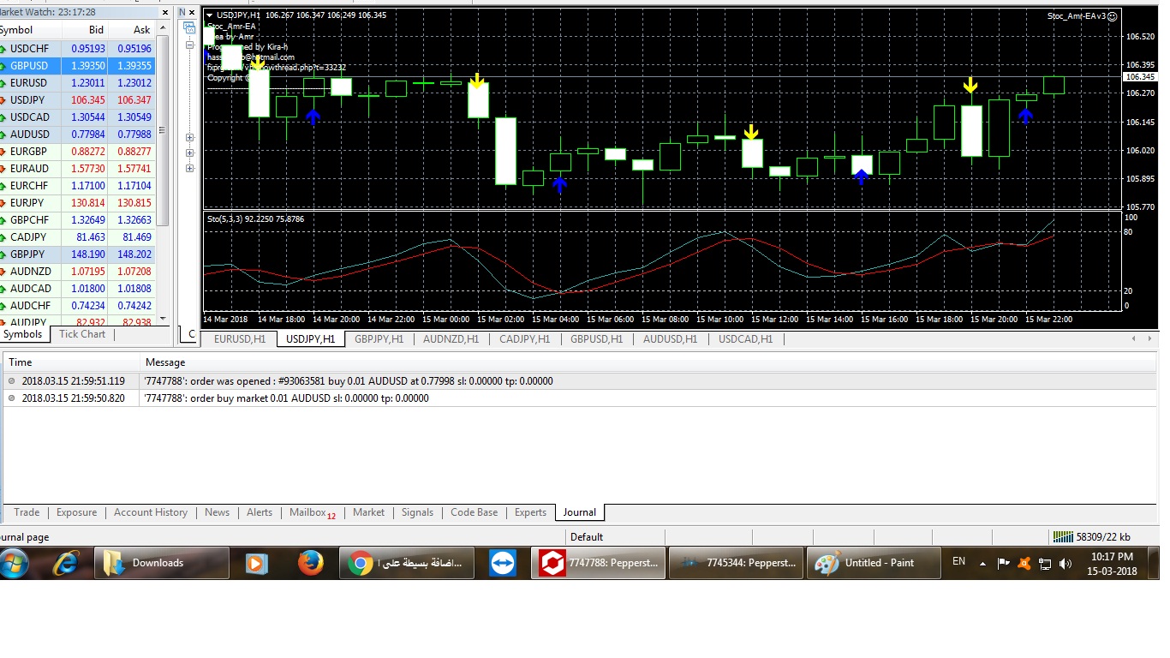Expand the first collapsed Navigator tree node
Screen dimensions: 1170x658
(x=190, y=137)
